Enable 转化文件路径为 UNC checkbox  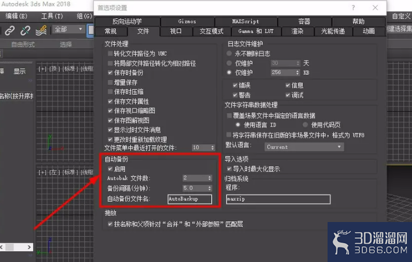[x=110, y=54]
